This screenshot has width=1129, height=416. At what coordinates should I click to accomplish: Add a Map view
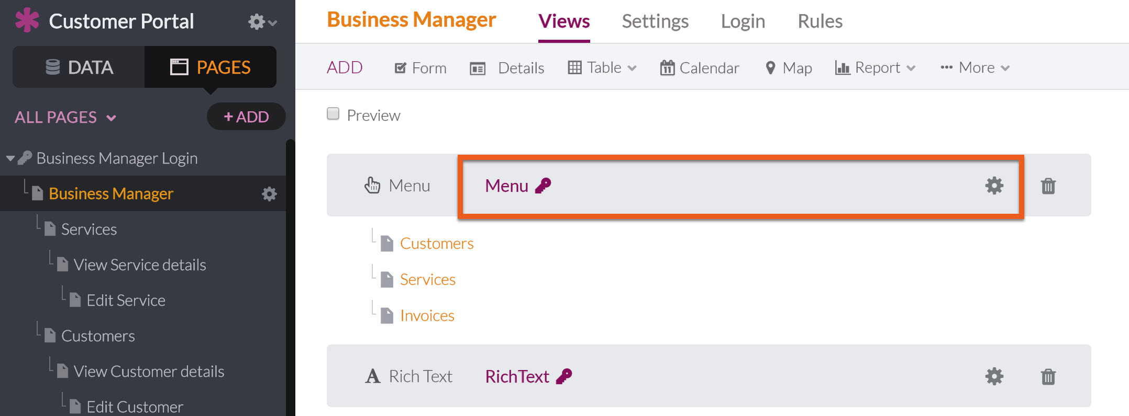pos(789,68)
